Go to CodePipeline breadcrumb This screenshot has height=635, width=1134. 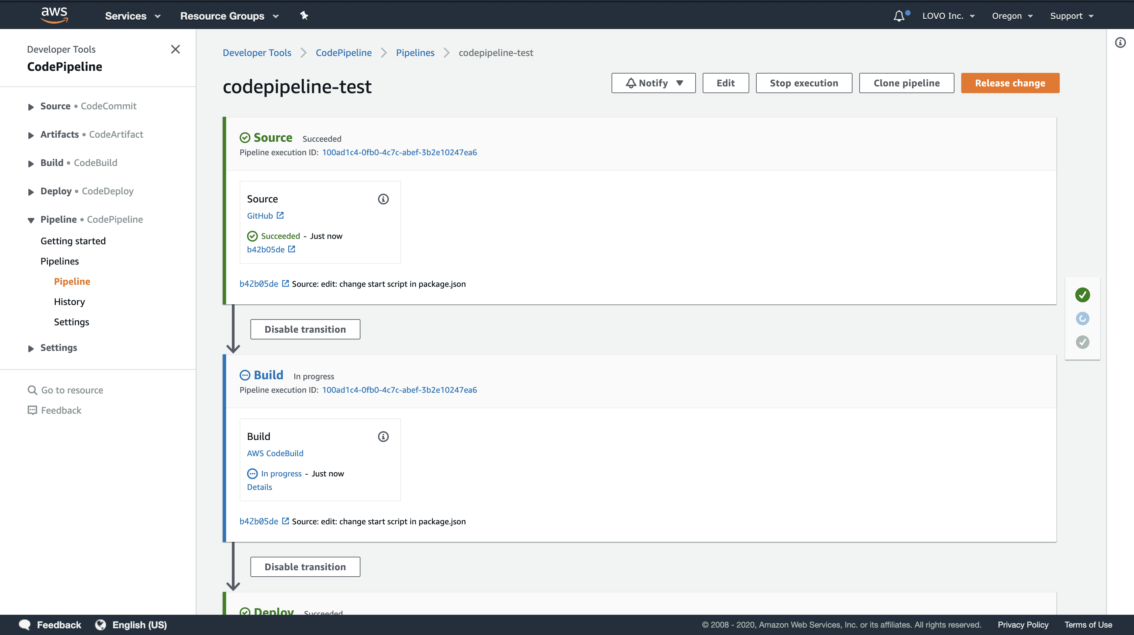click(x=343, y=53)
